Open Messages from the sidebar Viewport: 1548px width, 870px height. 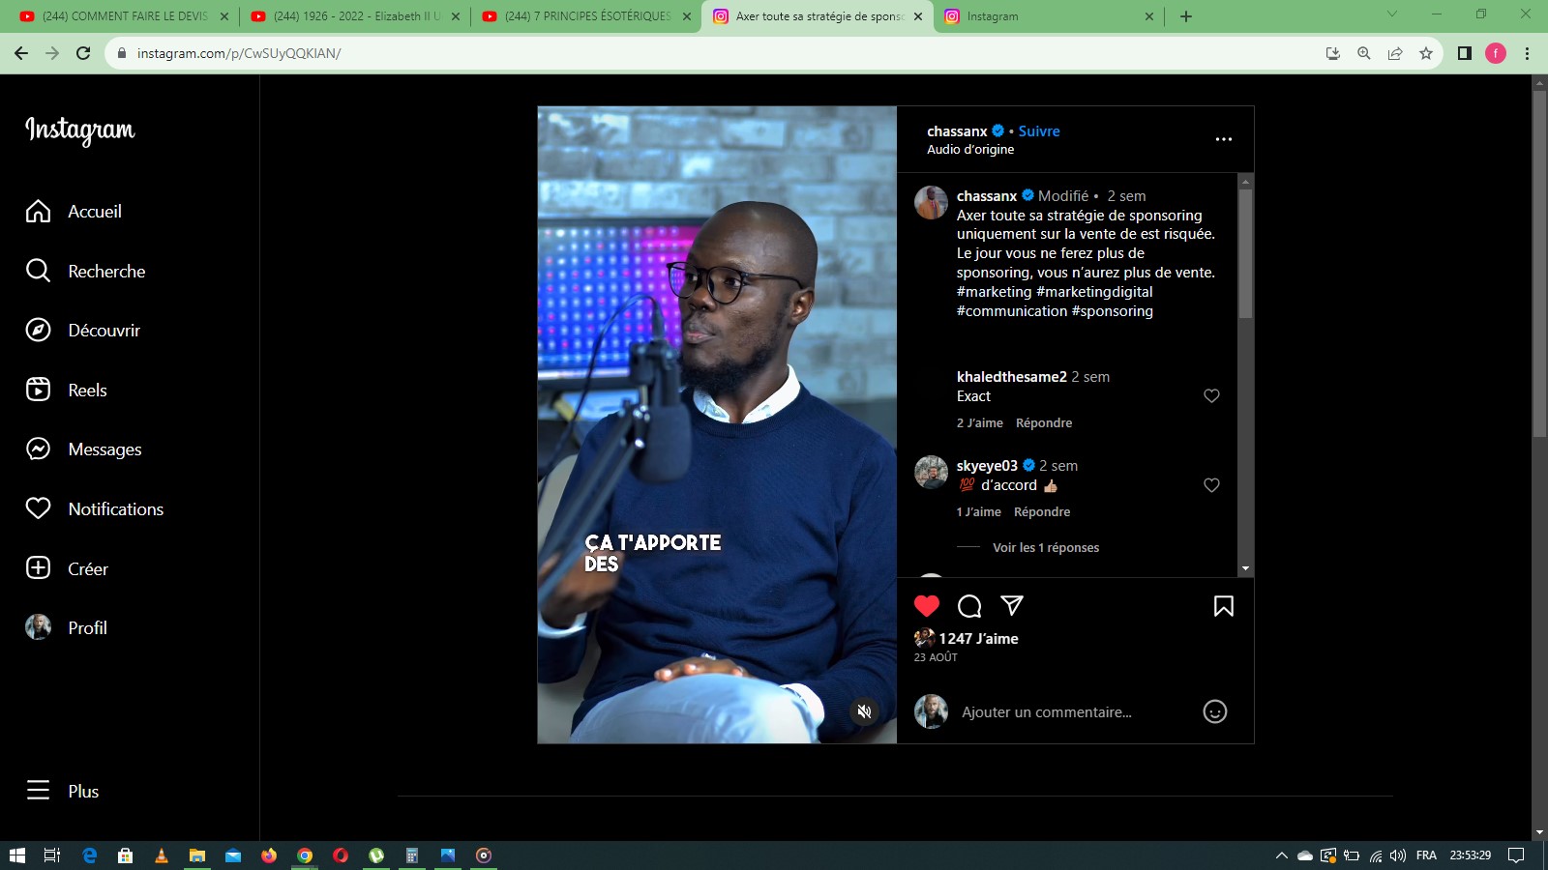click(x=104, y=449)
